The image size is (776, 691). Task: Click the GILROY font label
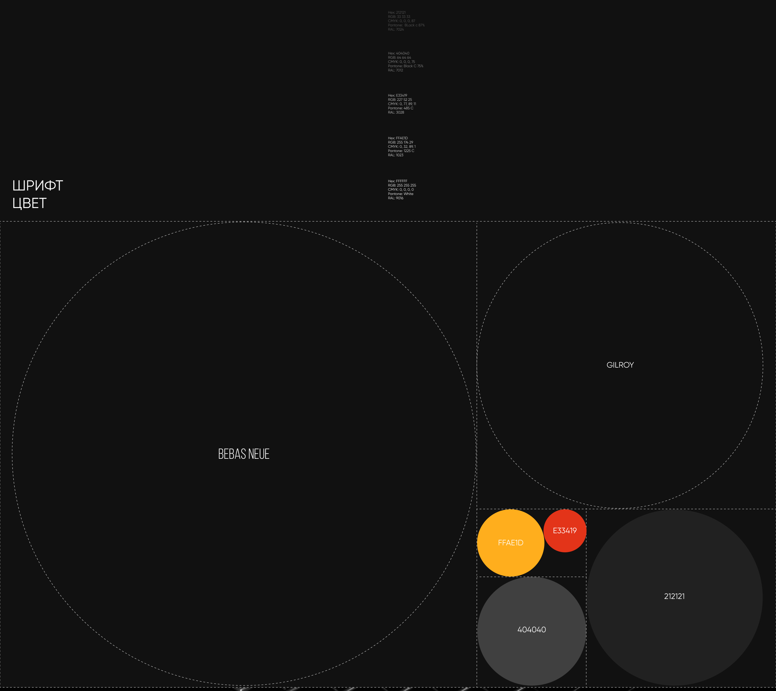pos(620,365)
